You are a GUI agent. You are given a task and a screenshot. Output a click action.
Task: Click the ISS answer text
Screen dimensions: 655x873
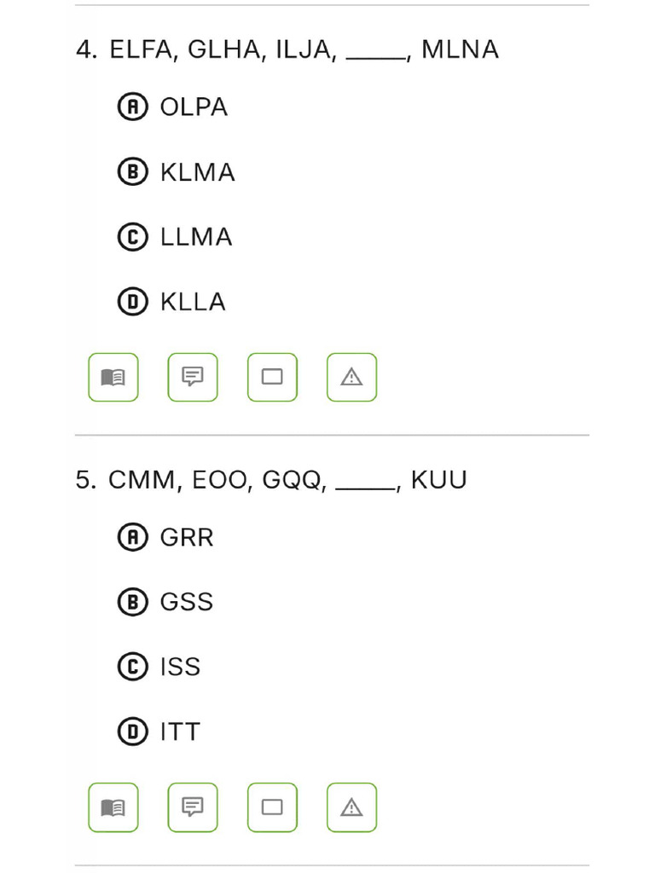pos(180,667)
